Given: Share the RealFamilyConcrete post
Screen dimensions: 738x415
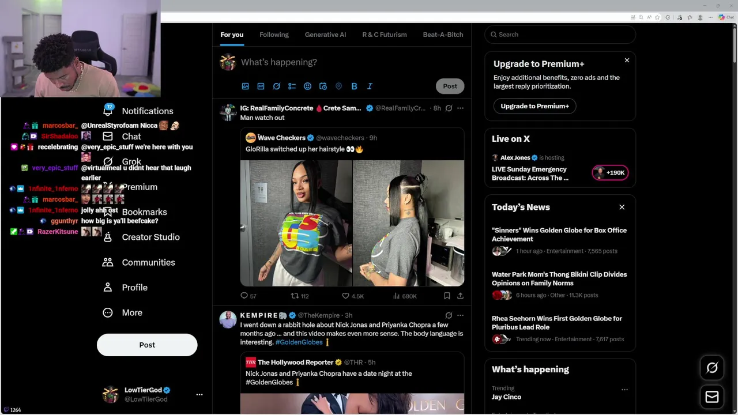Looking at the screenshot, I should coord(460,296).
